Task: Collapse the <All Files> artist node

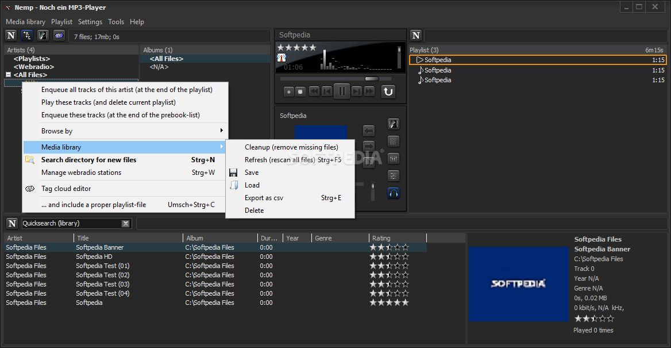Action: (x=7, y=75)
